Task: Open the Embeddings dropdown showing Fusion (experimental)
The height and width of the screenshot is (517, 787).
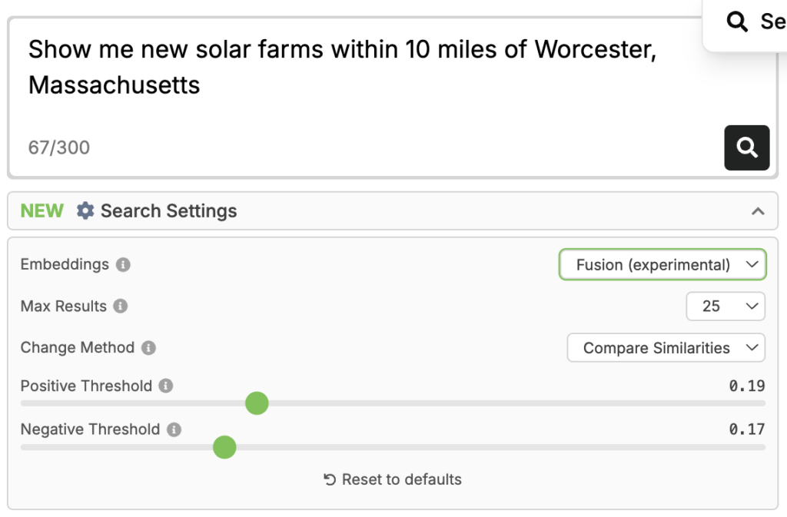Action: [x=662, y=264]
